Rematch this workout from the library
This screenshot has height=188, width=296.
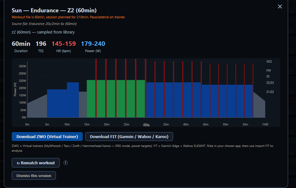click(36, 163)
